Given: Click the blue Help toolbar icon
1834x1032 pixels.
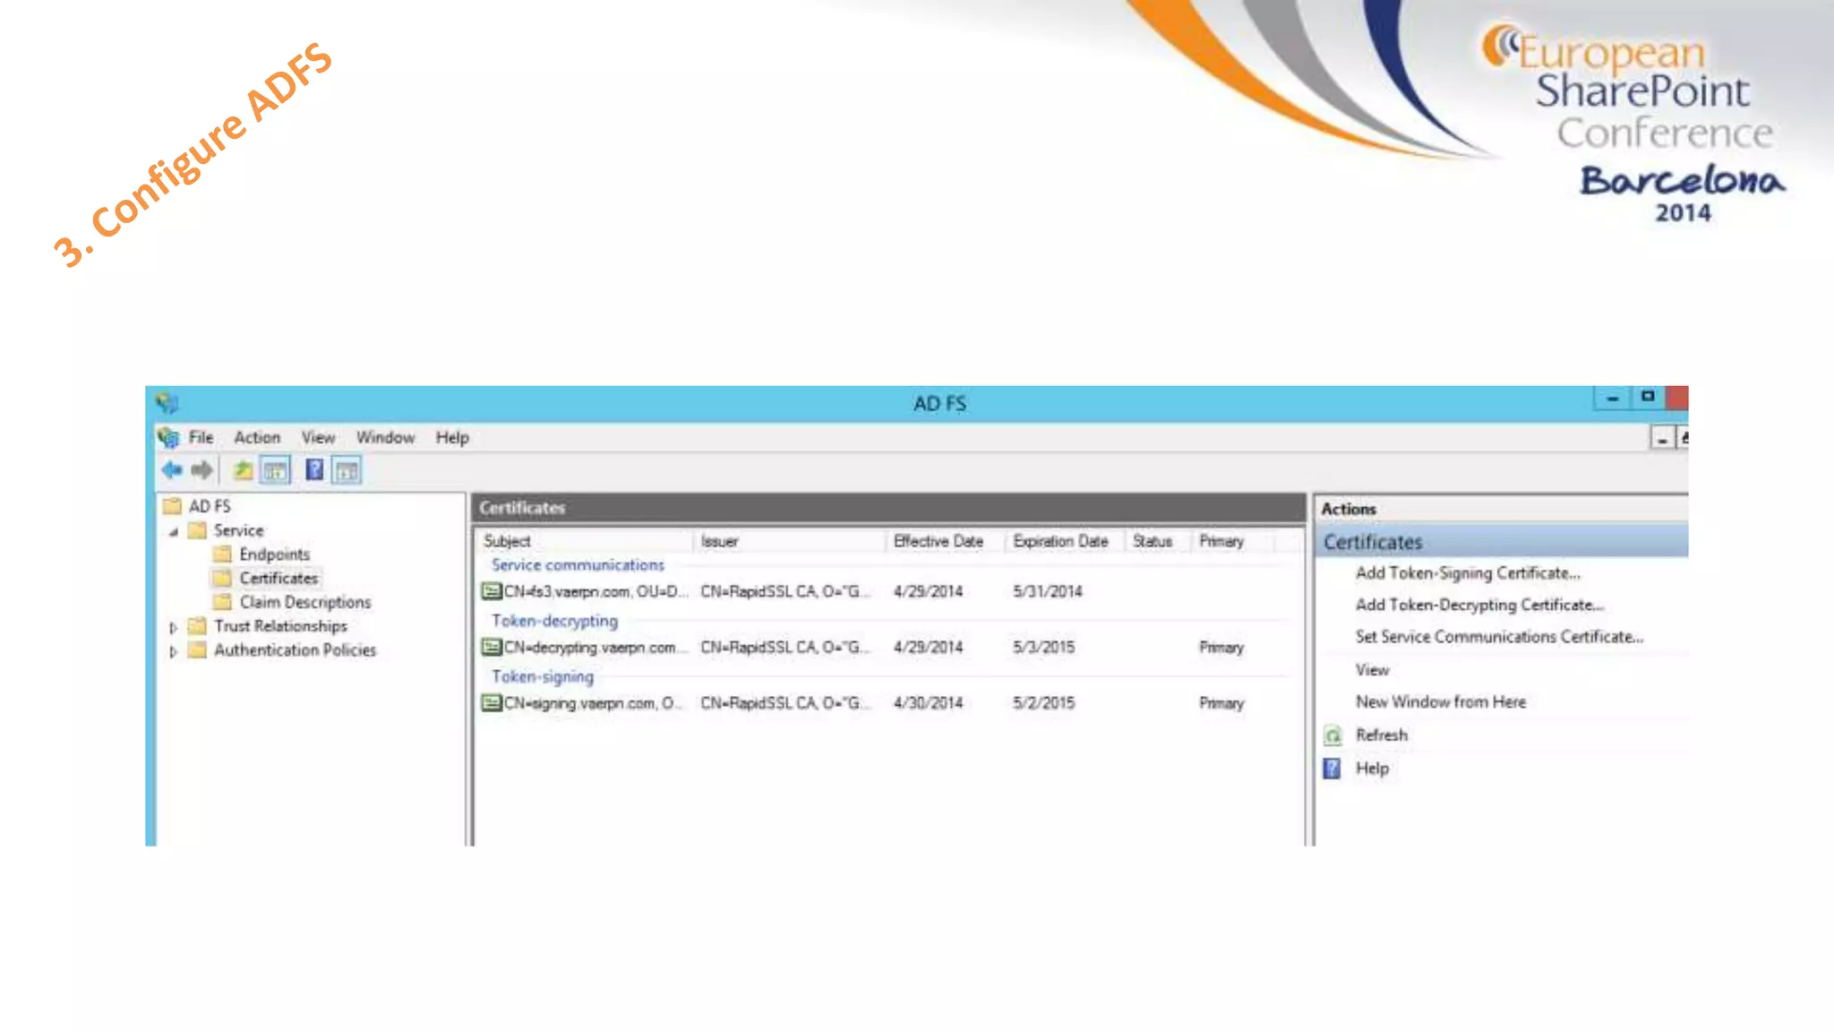Looking at the screenshot, I should pyautogui.click(x=314, y=469).
